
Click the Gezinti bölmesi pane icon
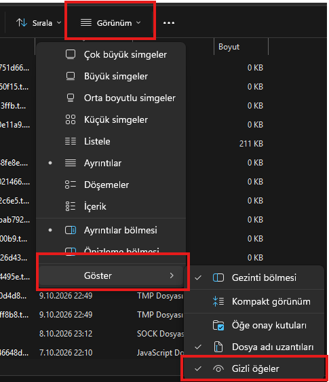pyautogui.click(x=218, y=278)
